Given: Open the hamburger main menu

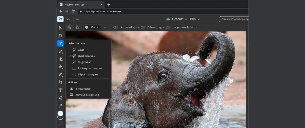Looking at the screenshot, I should click(x=77, y=19).
